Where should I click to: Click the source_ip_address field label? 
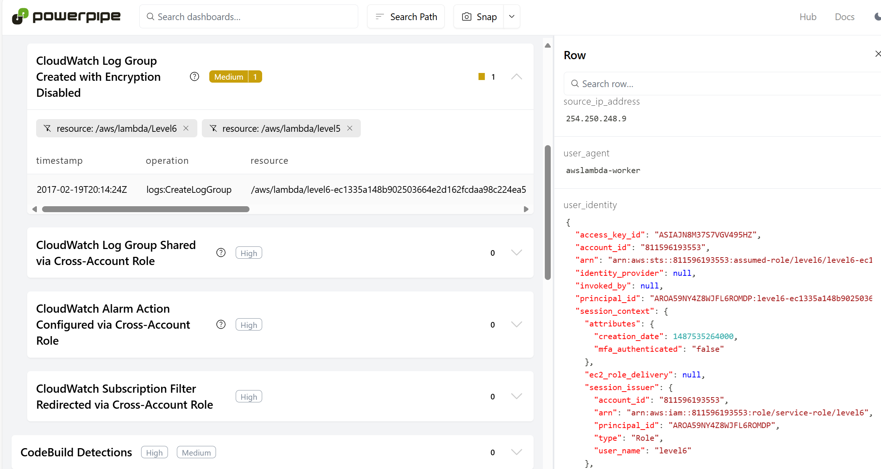pyautogui.click(x=601, y=102)
